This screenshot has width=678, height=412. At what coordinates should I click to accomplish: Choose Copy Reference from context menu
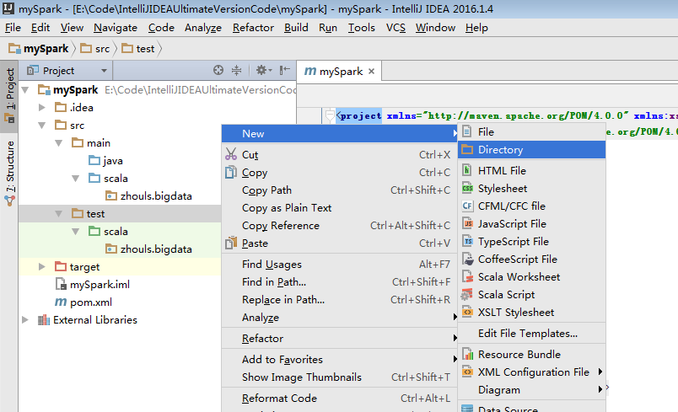click(340, 226)
